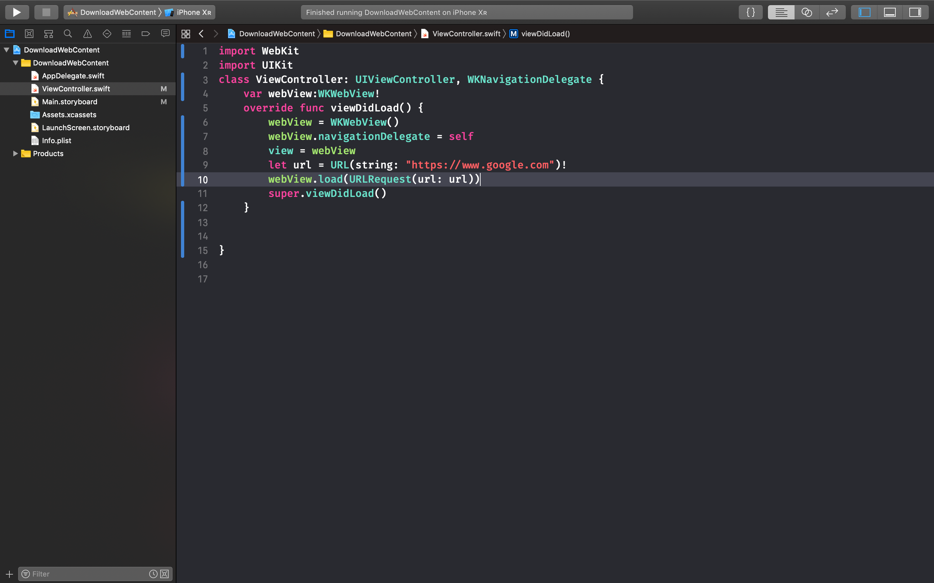Toggle the right Inspectors panel
This screenshot has height=583, width=934.
pyautogui.click(x=915, y=12)
